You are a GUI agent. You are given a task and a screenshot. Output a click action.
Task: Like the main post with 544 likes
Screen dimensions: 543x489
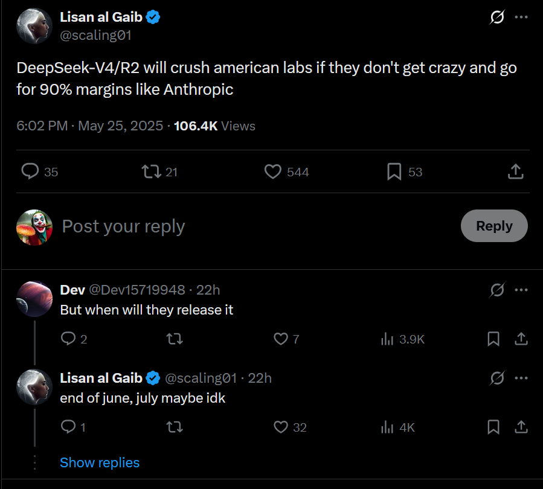coord(274,172)
